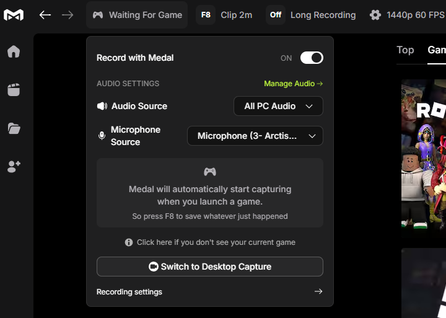Image resolution: width=446 pixels, height=318 pixels.
Task: Click the Clip 2m label
Action: (237, 15)
